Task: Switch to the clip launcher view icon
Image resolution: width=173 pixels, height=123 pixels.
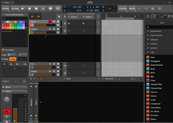Action: click(32, 16)
